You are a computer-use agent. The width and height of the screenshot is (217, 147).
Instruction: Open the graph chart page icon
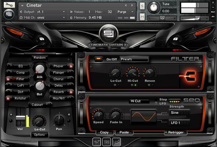click(x=117, y=142)
